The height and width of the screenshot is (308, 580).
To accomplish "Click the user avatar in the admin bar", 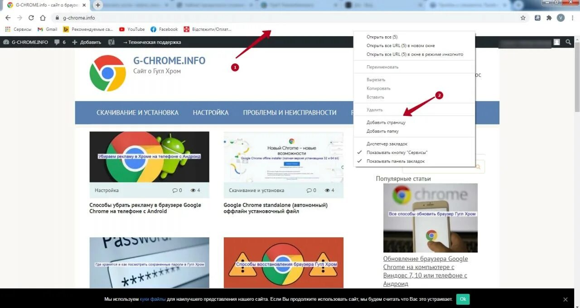I will [556, 42].
